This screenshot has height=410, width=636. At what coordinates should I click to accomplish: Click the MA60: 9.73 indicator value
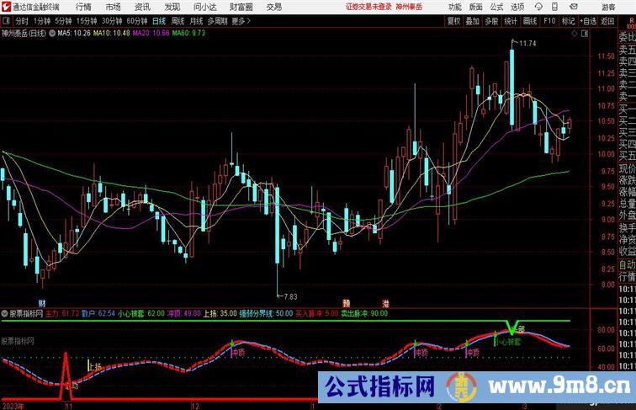click(x=188, y=34)
